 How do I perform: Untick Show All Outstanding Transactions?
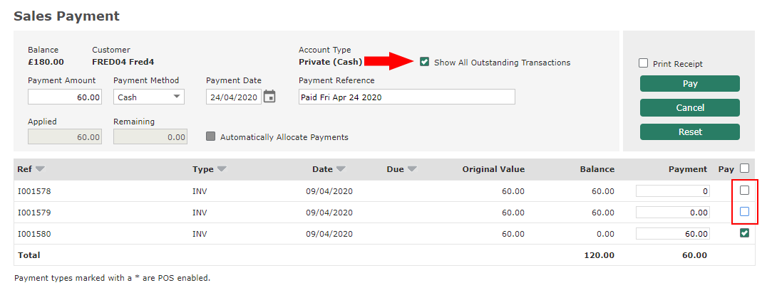pos(425,62)
